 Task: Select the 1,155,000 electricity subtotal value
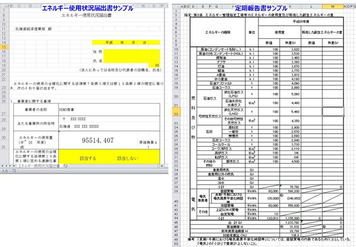click(x=290, y=218)
